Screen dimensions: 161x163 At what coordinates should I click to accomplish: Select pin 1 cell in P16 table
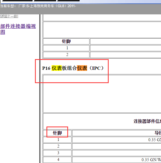(x=57, y=140)
